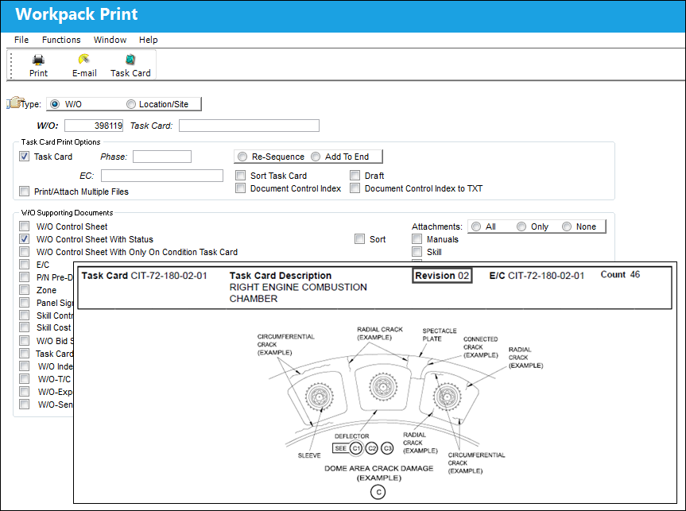Click the Task Card toolbar icon

pos(130,60)
